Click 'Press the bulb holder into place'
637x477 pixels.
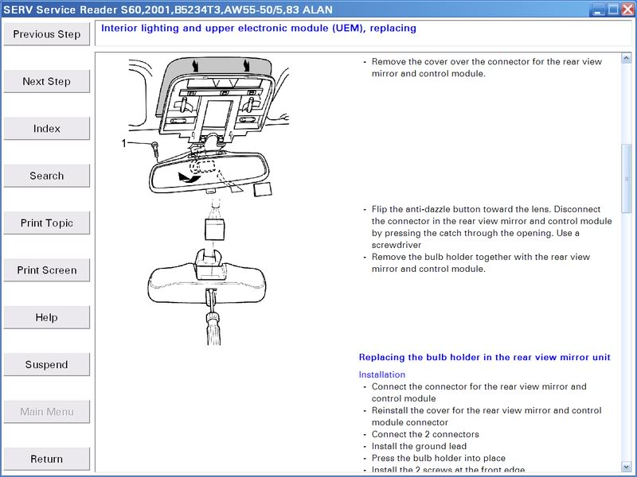[x=439, y=459]
